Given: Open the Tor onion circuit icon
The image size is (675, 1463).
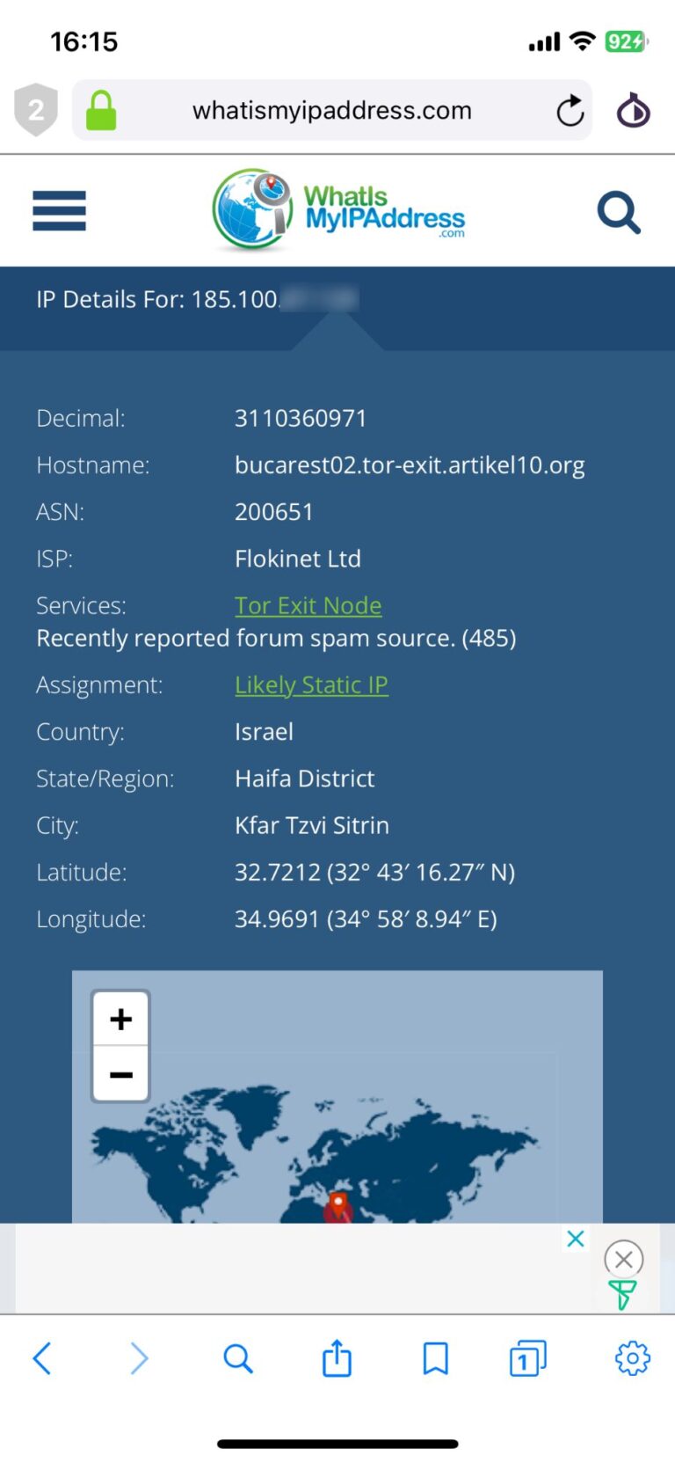Looking at the screenshot, I should pyautogui.click(x=633, y=111).
